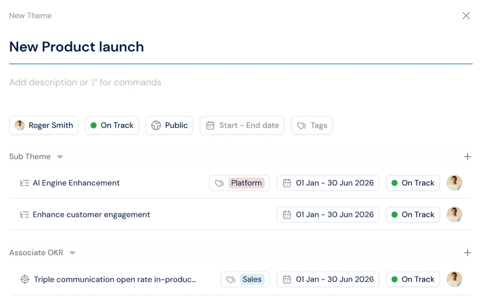The image size is (487, 300).
Task: Change AI Engine Enhancement On Track status
Action: pyautogui.click(x=413, y=183)
